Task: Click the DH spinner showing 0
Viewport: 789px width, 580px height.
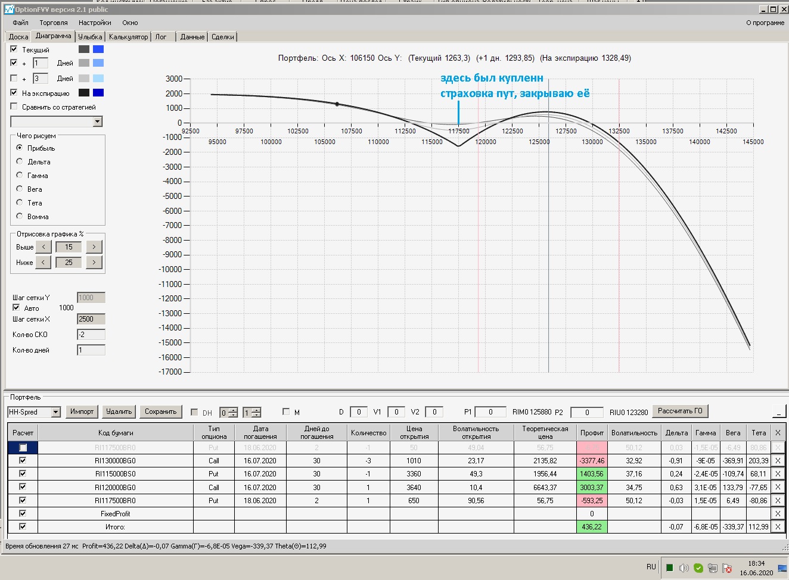Action: [229, 412]
